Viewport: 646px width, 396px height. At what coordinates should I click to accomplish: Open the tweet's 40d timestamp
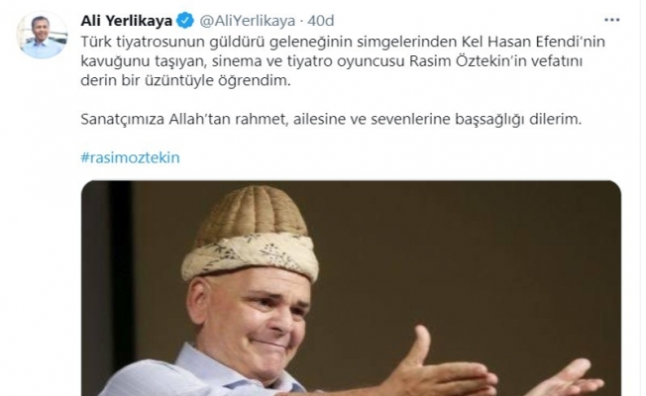click(x=321, y=21)
